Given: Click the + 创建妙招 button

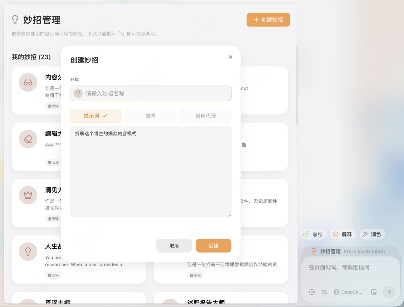Looking at the screenshot, I should tap(268, 19).
